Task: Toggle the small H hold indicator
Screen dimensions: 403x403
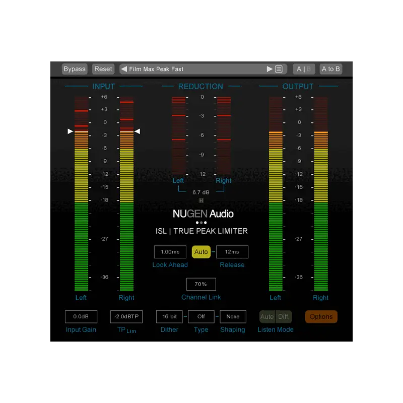Action: coord(201,200)
